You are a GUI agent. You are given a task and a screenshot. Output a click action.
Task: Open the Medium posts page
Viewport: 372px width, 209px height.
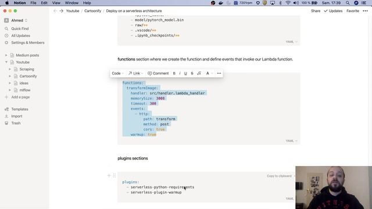27,55
